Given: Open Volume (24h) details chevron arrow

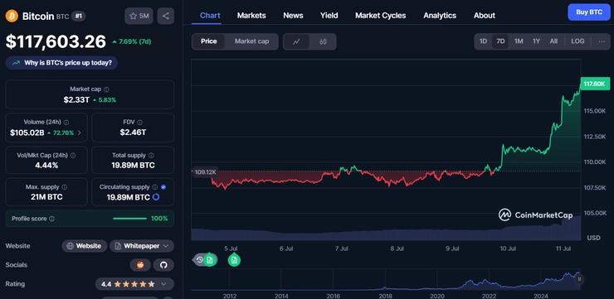Looking at the screenshot, I should pos(80,133).
